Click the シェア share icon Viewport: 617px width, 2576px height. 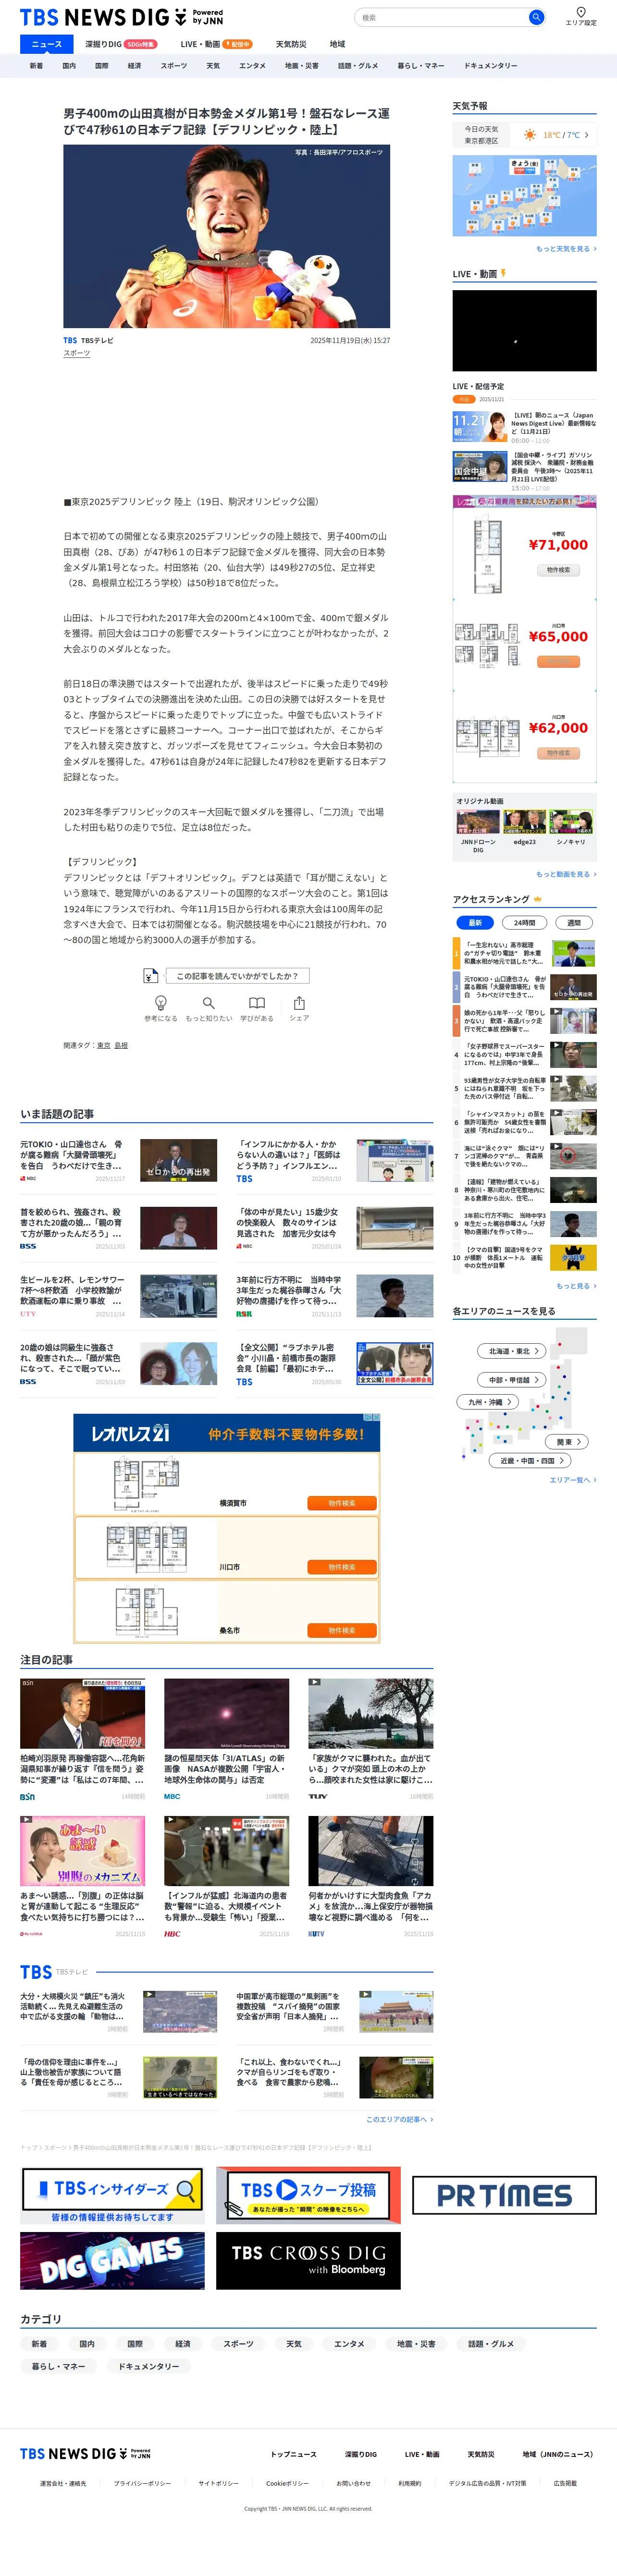pyautogui.click(x=299, y=1003)
